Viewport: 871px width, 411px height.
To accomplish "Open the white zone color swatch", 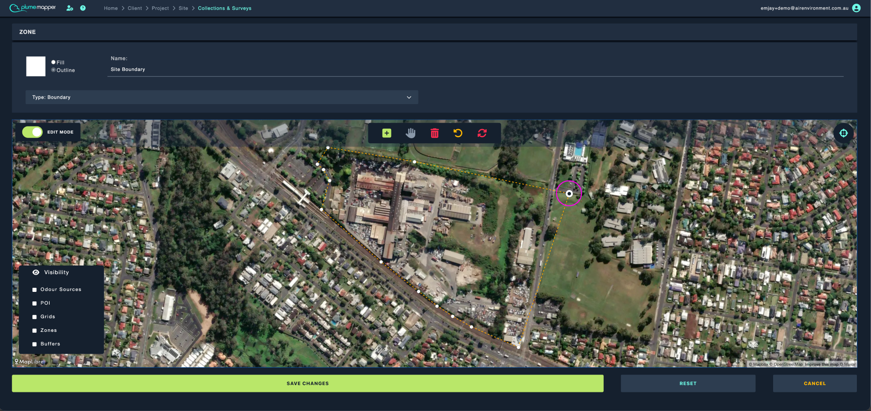I will [36, 66].
